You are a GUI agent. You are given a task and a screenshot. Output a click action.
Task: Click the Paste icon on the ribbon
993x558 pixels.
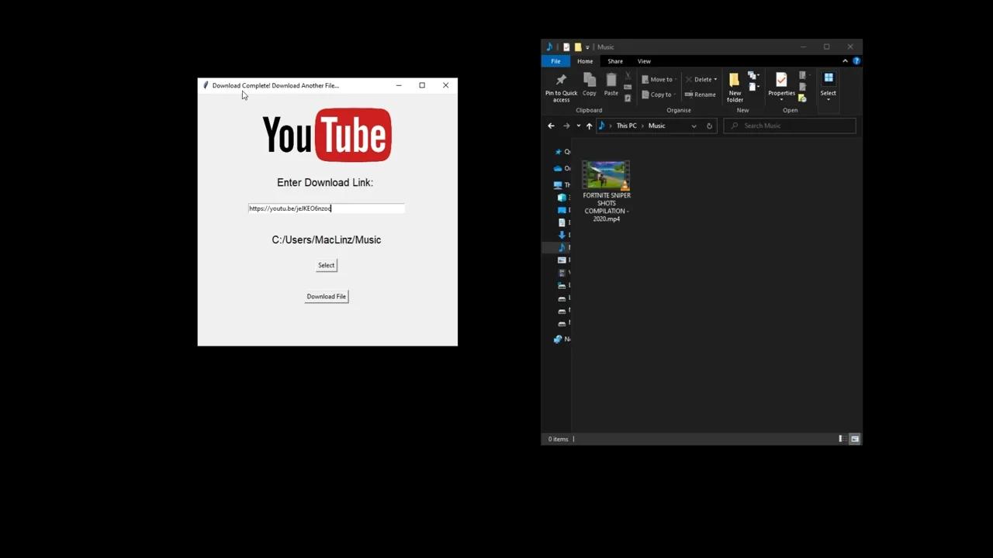(x=611, y=81)
